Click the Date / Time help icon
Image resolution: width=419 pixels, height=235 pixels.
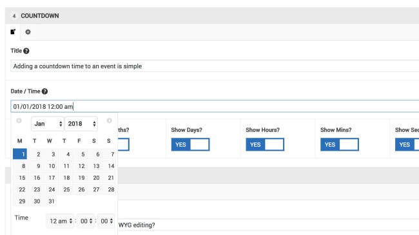pyautogui.click(x=44, y=91)
